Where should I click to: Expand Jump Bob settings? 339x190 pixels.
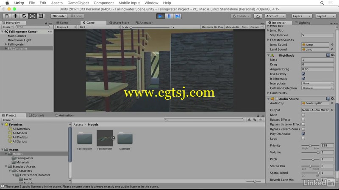[268, 30]
